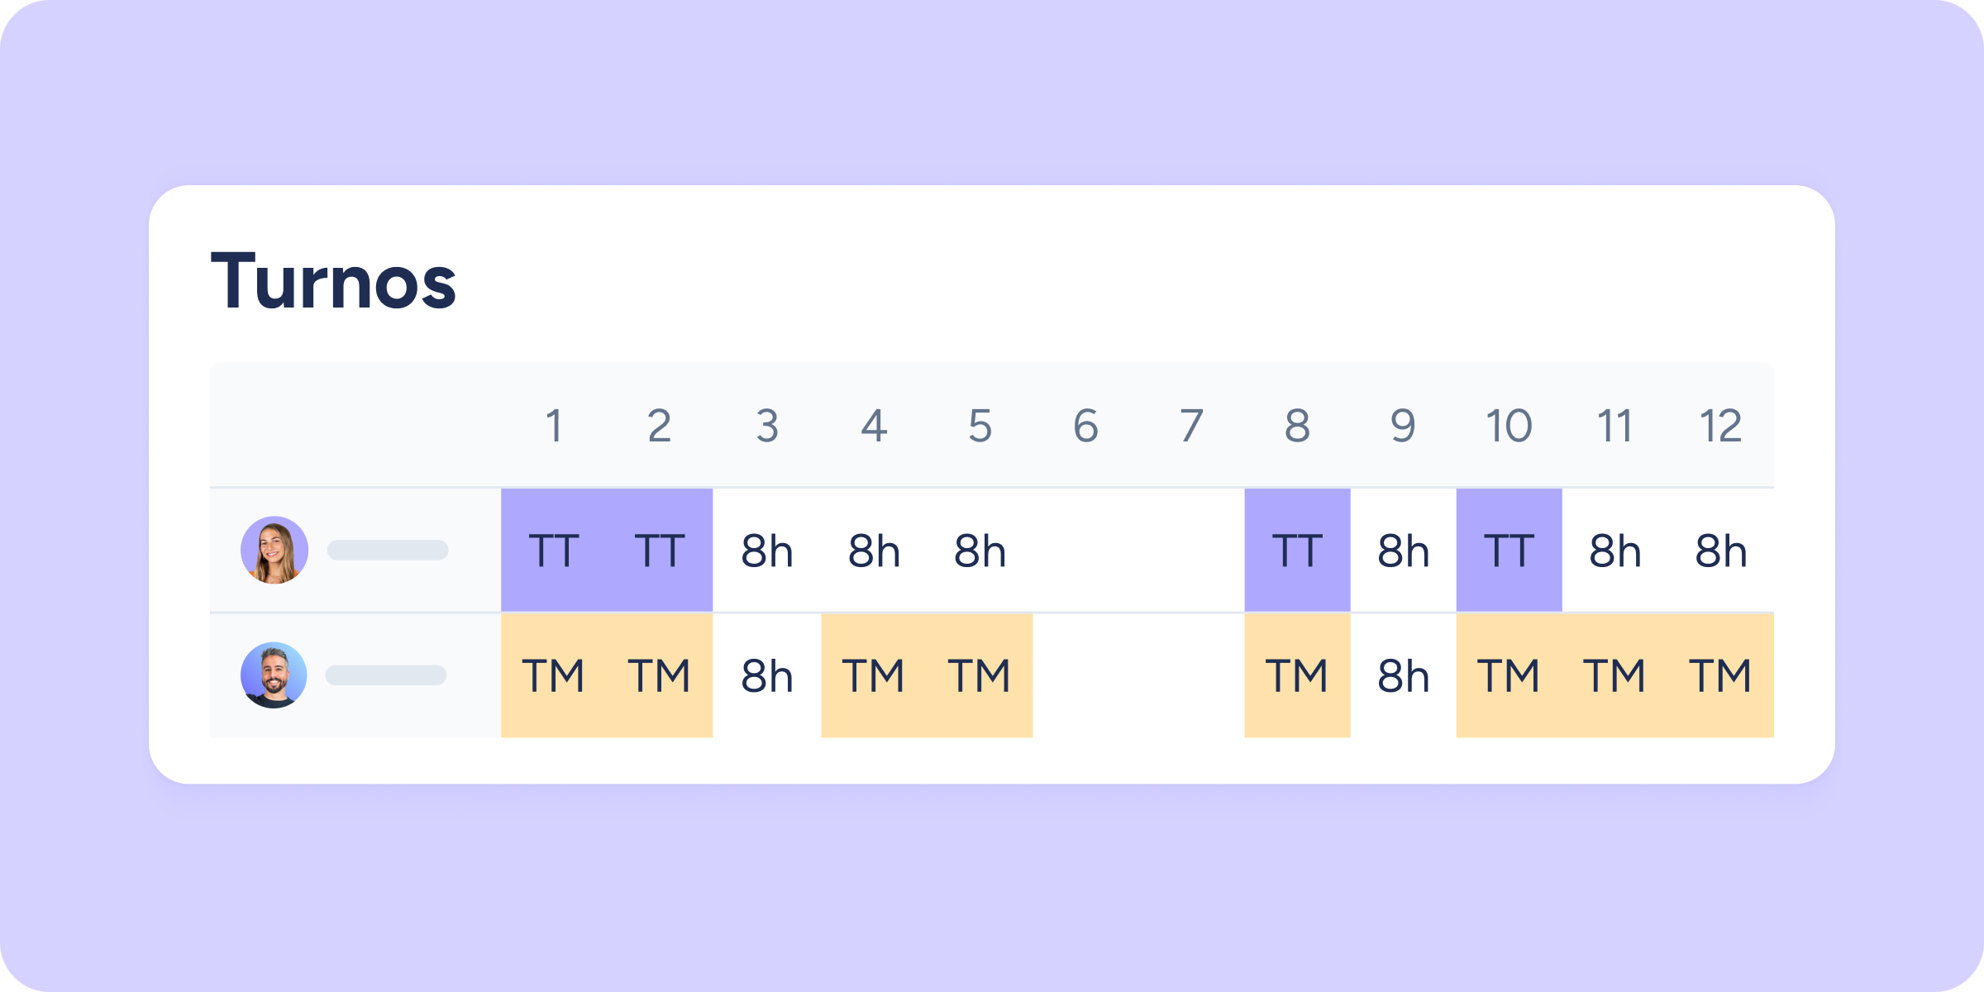The height and width of the screenshot is (992, 1984).
Task: Click man's TM shift on day 5
Action: [980, 675]
